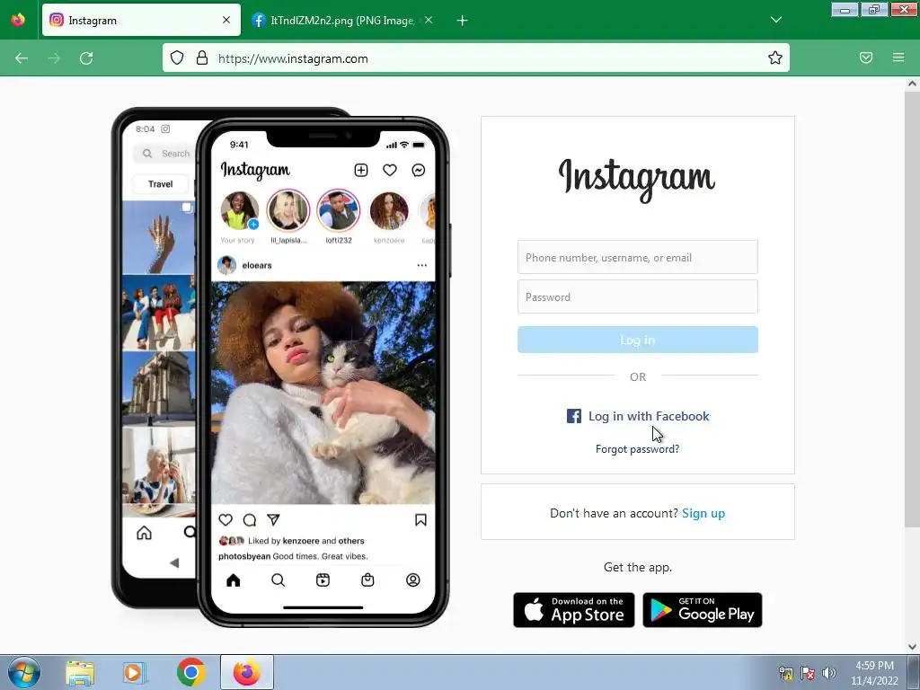Close the Instagram tab
Screen dimensions: 920x690
click(226, 20)
